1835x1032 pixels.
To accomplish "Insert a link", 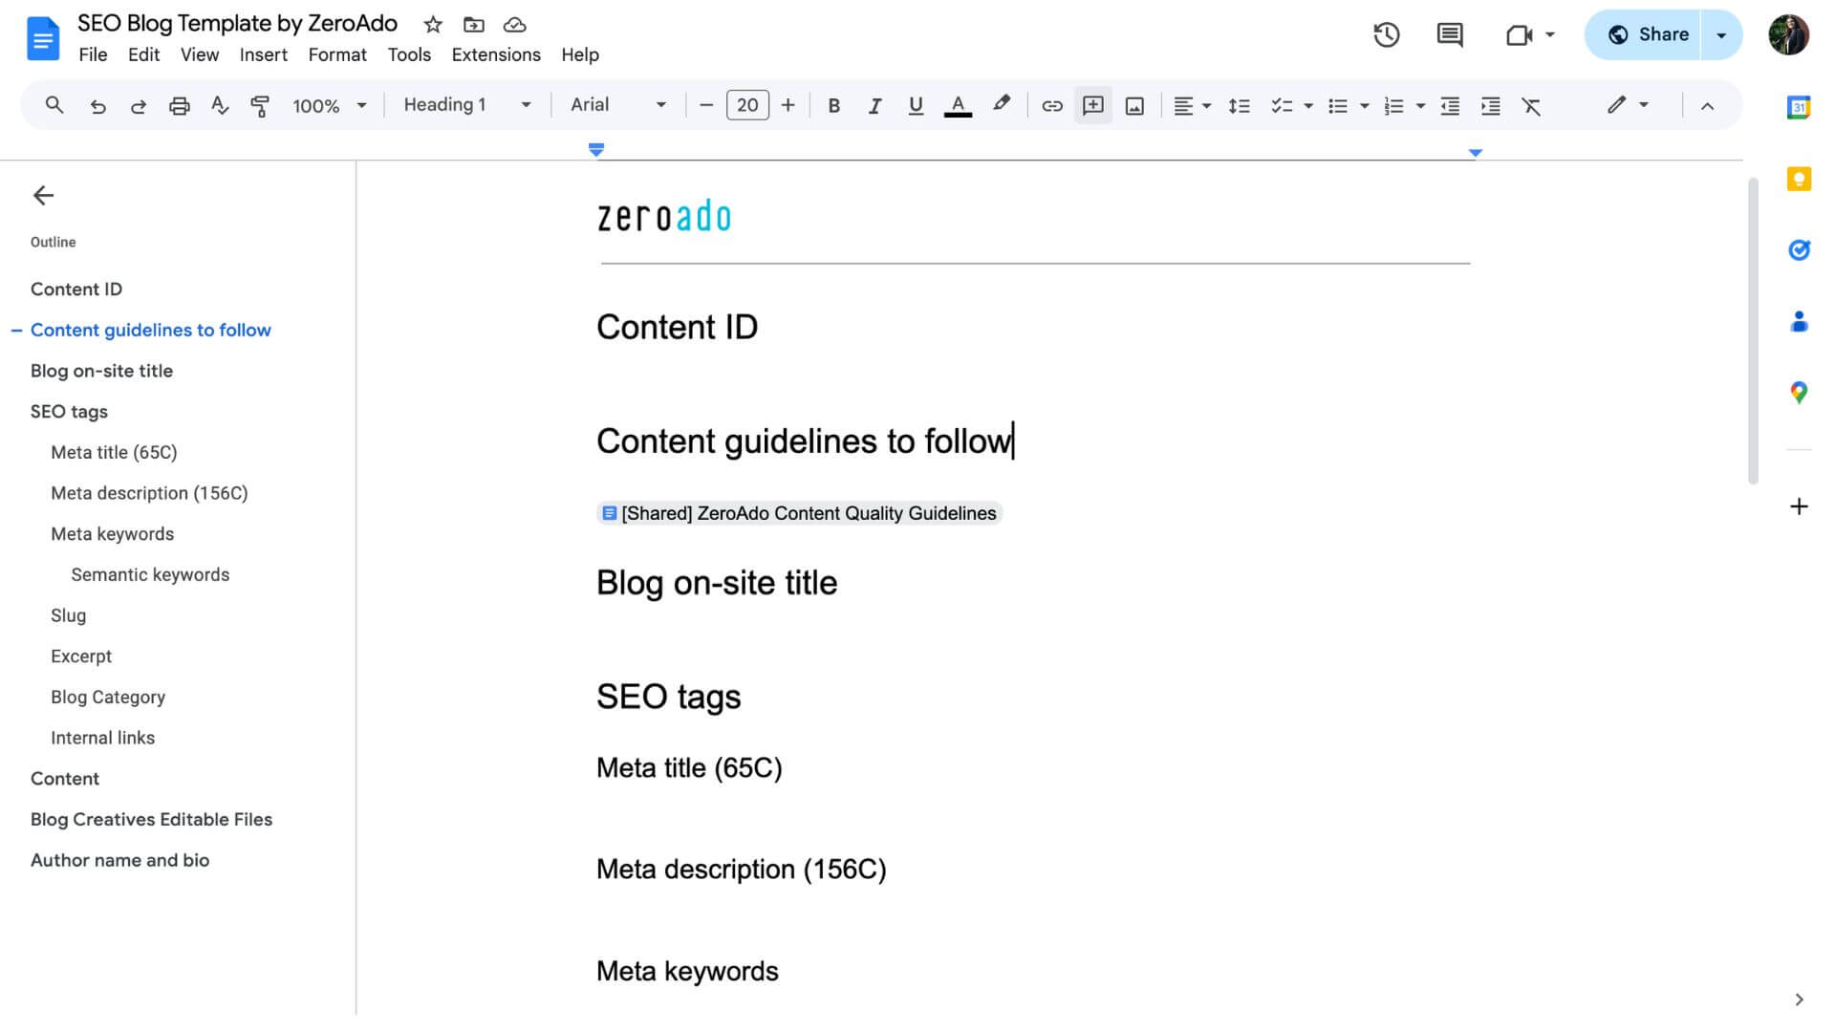I will tap(1052, 105).
